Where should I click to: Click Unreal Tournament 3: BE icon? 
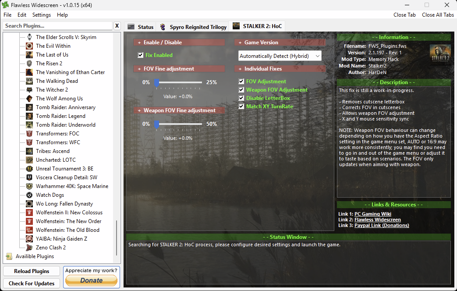29,169
